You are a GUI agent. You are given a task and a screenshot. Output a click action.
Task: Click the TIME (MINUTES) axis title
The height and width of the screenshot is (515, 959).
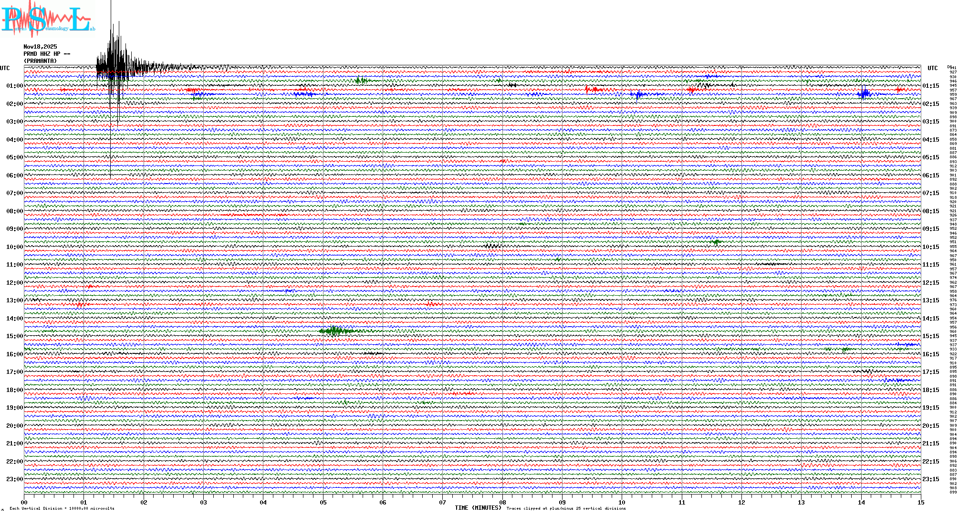point(478,508)
